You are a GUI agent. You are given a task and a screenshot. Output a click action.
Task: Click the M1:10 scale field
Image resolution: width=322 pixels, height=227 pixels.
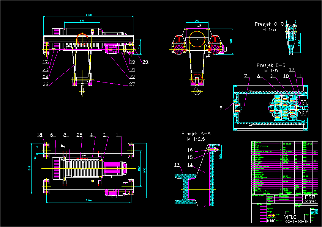pyautogui.click(x=271, y=221)
